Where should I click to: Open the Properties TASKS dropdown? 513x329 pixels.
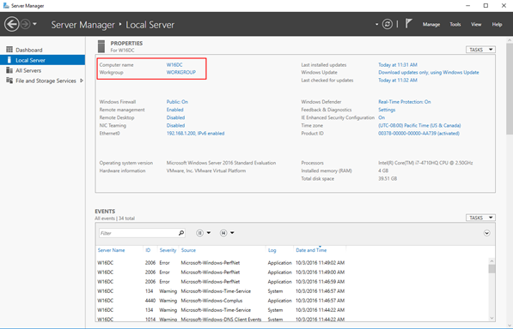pyautogui.click(x=480, y=50)
